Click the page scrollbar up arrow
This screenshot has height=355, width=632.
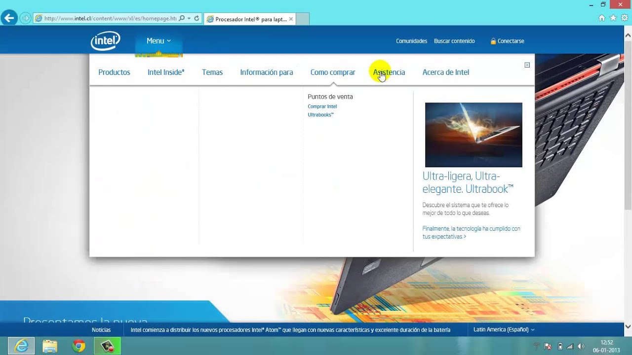point(628,35)
